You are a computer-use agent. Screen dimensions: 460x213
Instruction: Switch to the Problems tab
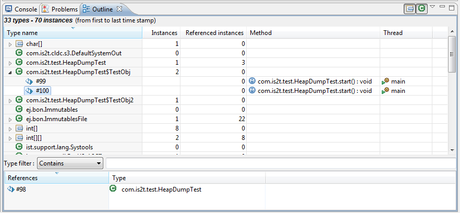60,9
